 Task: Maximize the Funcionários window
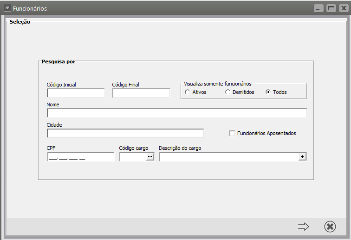pyautogui.click(x=331, y=8)
